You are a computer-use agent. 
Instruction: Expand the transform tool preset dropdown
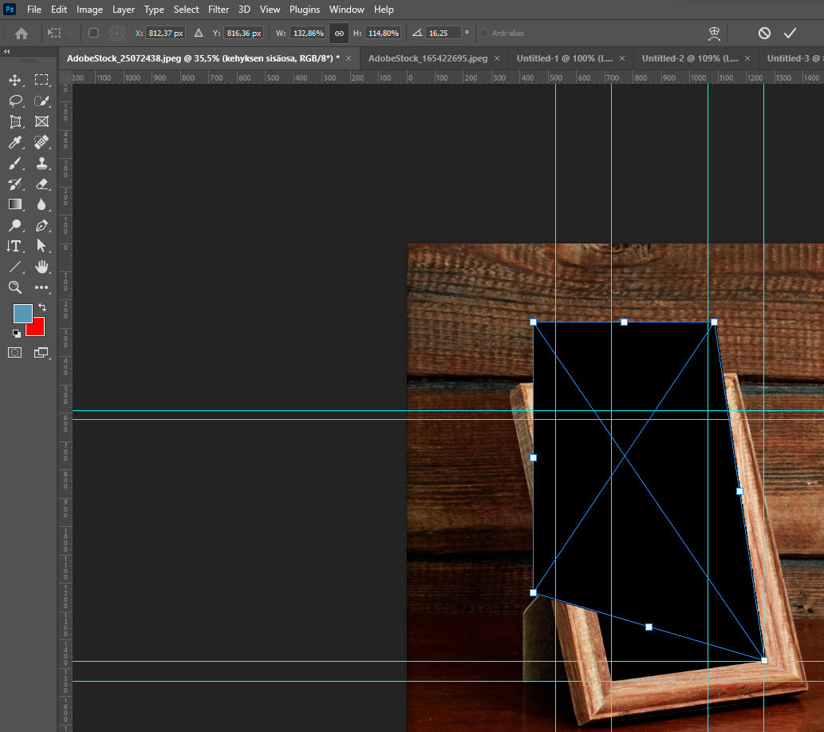(x=71, y=34)
